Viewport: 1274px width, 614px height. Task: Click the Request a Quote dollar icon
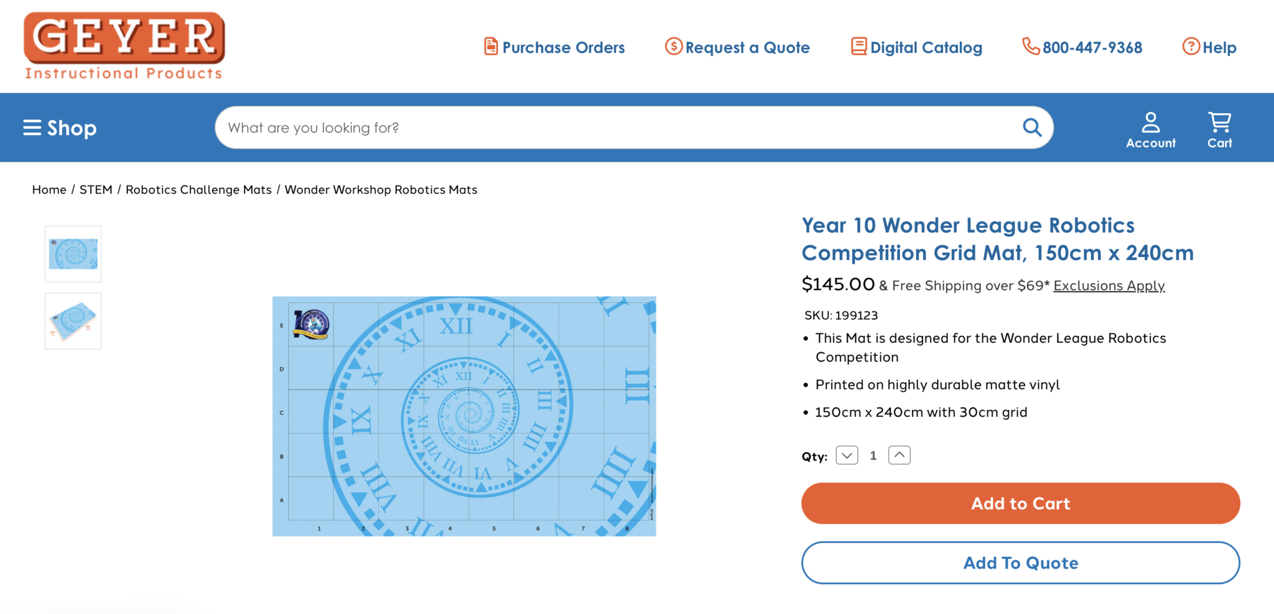(x=673, y=47)
